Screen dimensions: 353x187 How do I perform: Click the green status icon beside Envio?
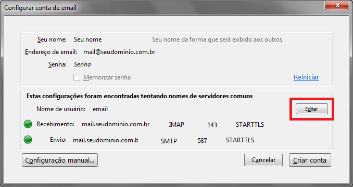[x=28, y=140]
